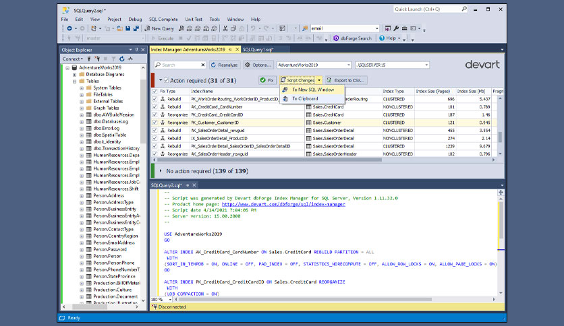Collapse the AdventureWorks2019 tree node
Screen dimensions: 564x326
coord(67,67)
